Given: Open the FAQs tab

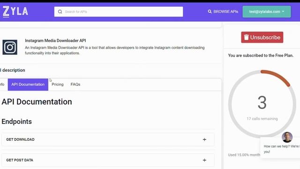Looking at the screenshot, I should [x=75, y=84].
